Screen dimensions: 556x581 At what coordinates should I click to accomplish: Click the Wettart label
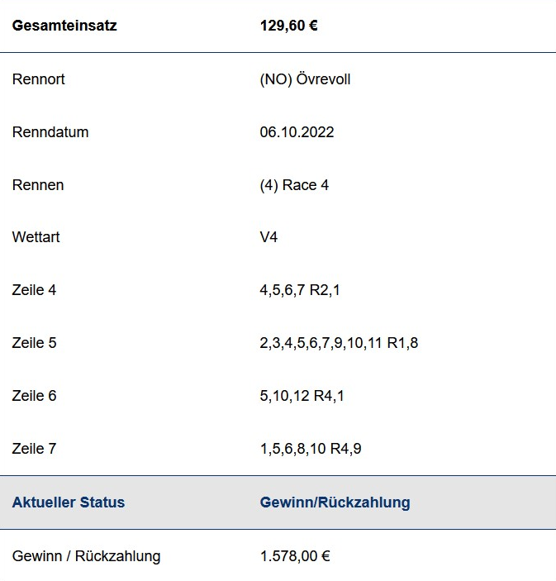(x=36, y=237)
